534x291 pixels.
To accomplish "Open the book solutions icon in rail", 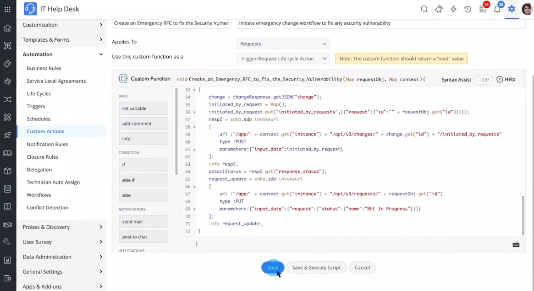I will point(7,153).
